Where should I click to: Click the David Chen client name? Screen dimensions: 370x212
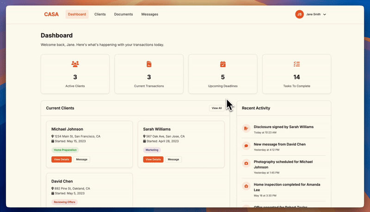click(x=62, y=181)
